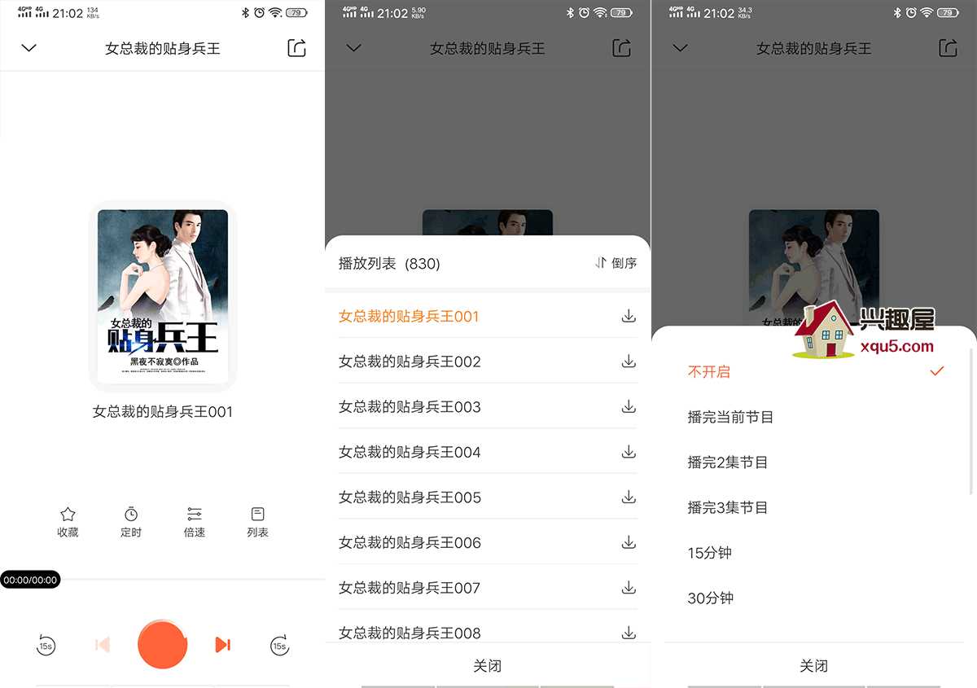Download episode 女总裁的贴身兵王005

pyautogui.click(x=629, y=497)
